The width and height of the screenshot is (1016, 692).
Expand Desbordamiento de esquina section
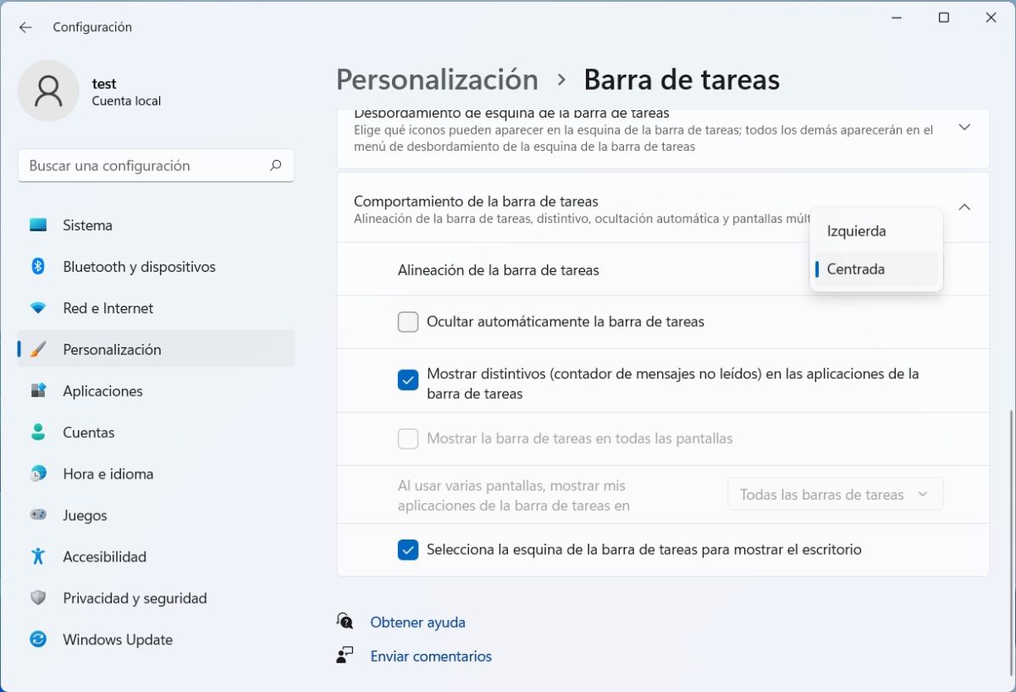964,128
